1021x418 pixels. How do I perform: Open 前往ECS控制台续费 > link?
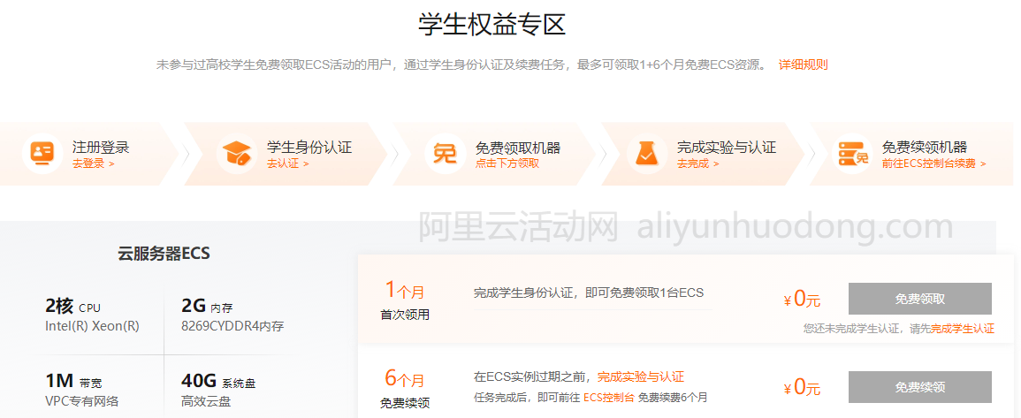point(933,163)
